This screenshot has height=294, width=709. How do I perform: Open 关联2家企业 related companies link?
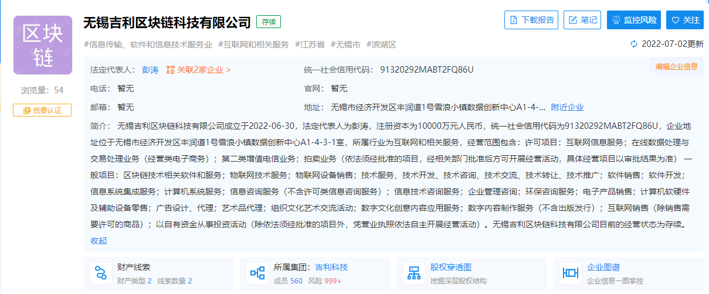click(x=204, y=70)
